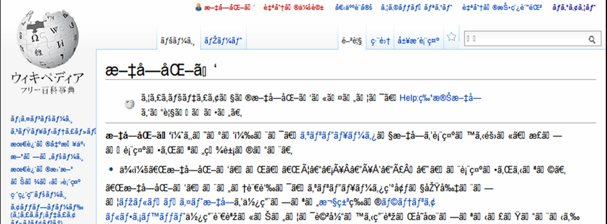Click the フリー百科事典 tagline text
Image resolution: width=607 pixels, height=224 pixels.
[x=47, y=91]
